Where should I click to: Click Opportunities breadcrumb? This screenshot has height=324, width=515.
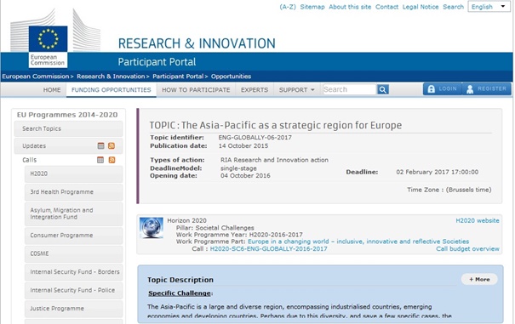(231, 77)
